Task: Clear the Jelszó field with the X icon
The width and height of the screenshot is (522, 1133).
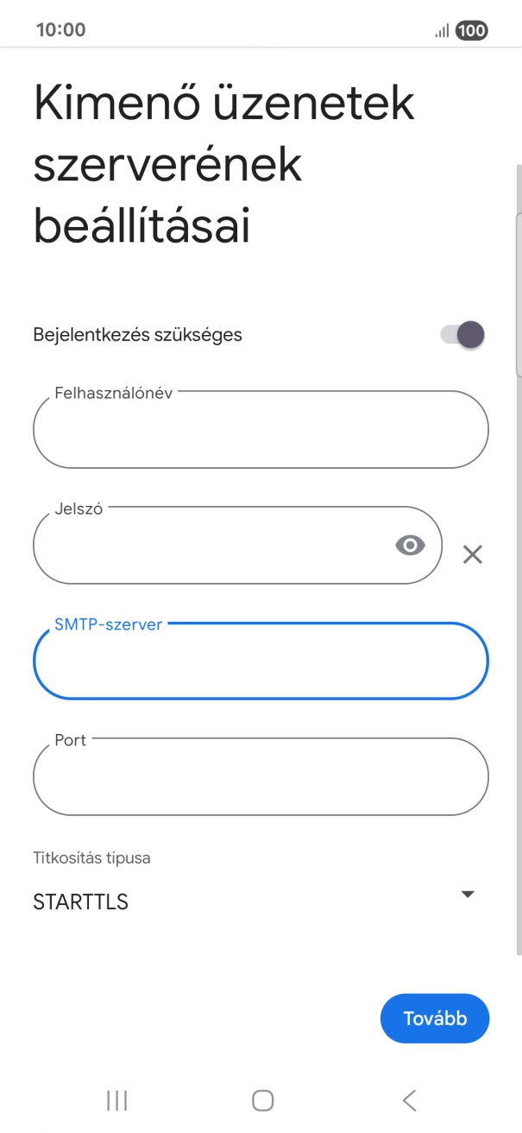Action: point(473,555)
